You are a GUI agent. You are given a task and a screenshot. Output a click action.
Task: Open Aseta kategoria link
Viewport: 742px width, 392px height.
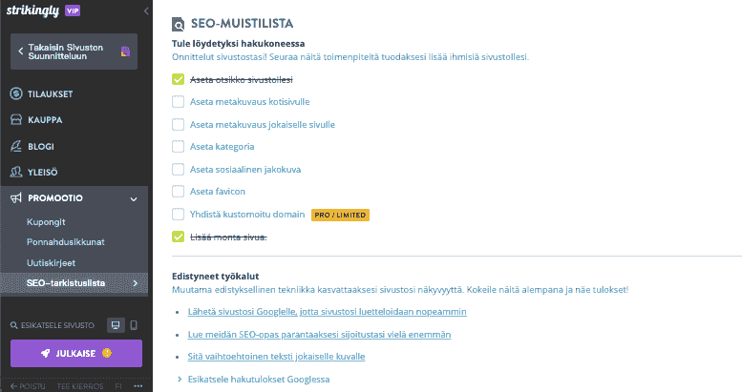pos(222,147)
